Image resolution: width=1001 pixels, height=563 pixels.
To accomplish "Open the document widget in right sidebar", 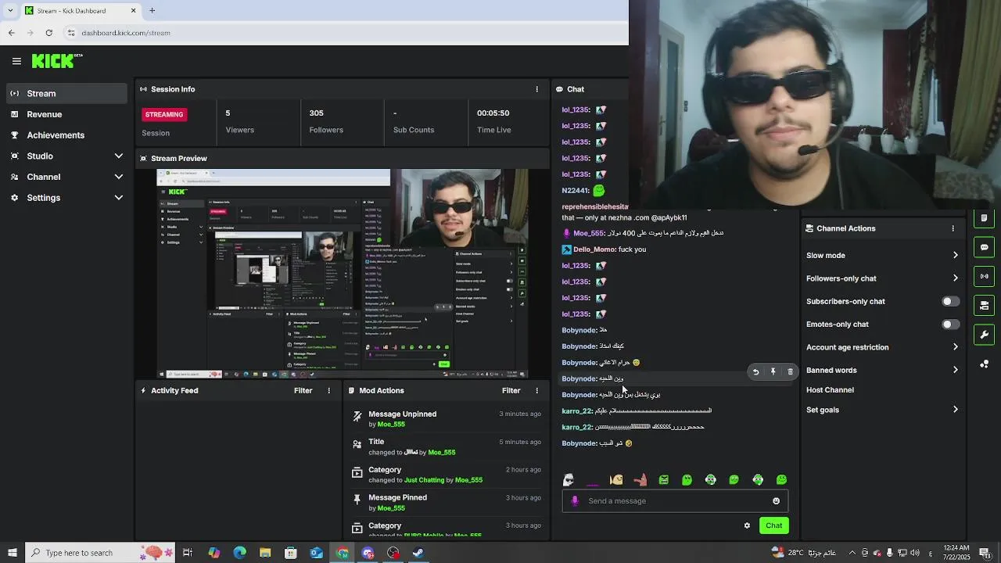I will tap(984, 218).
